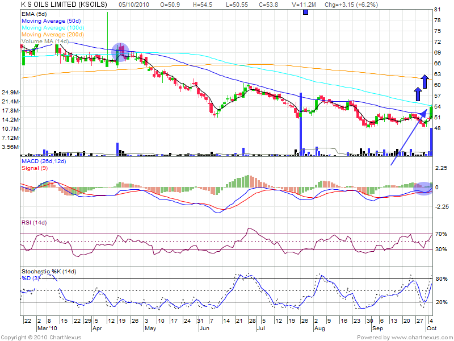Click the small blue square at chart top
The width and height of the screenshot is (454, 341).
(x=306, y=11)
